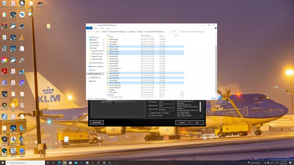Open the View ribbon tab
The width and height of the screenshot is (294, 165).
click(108, 28)
